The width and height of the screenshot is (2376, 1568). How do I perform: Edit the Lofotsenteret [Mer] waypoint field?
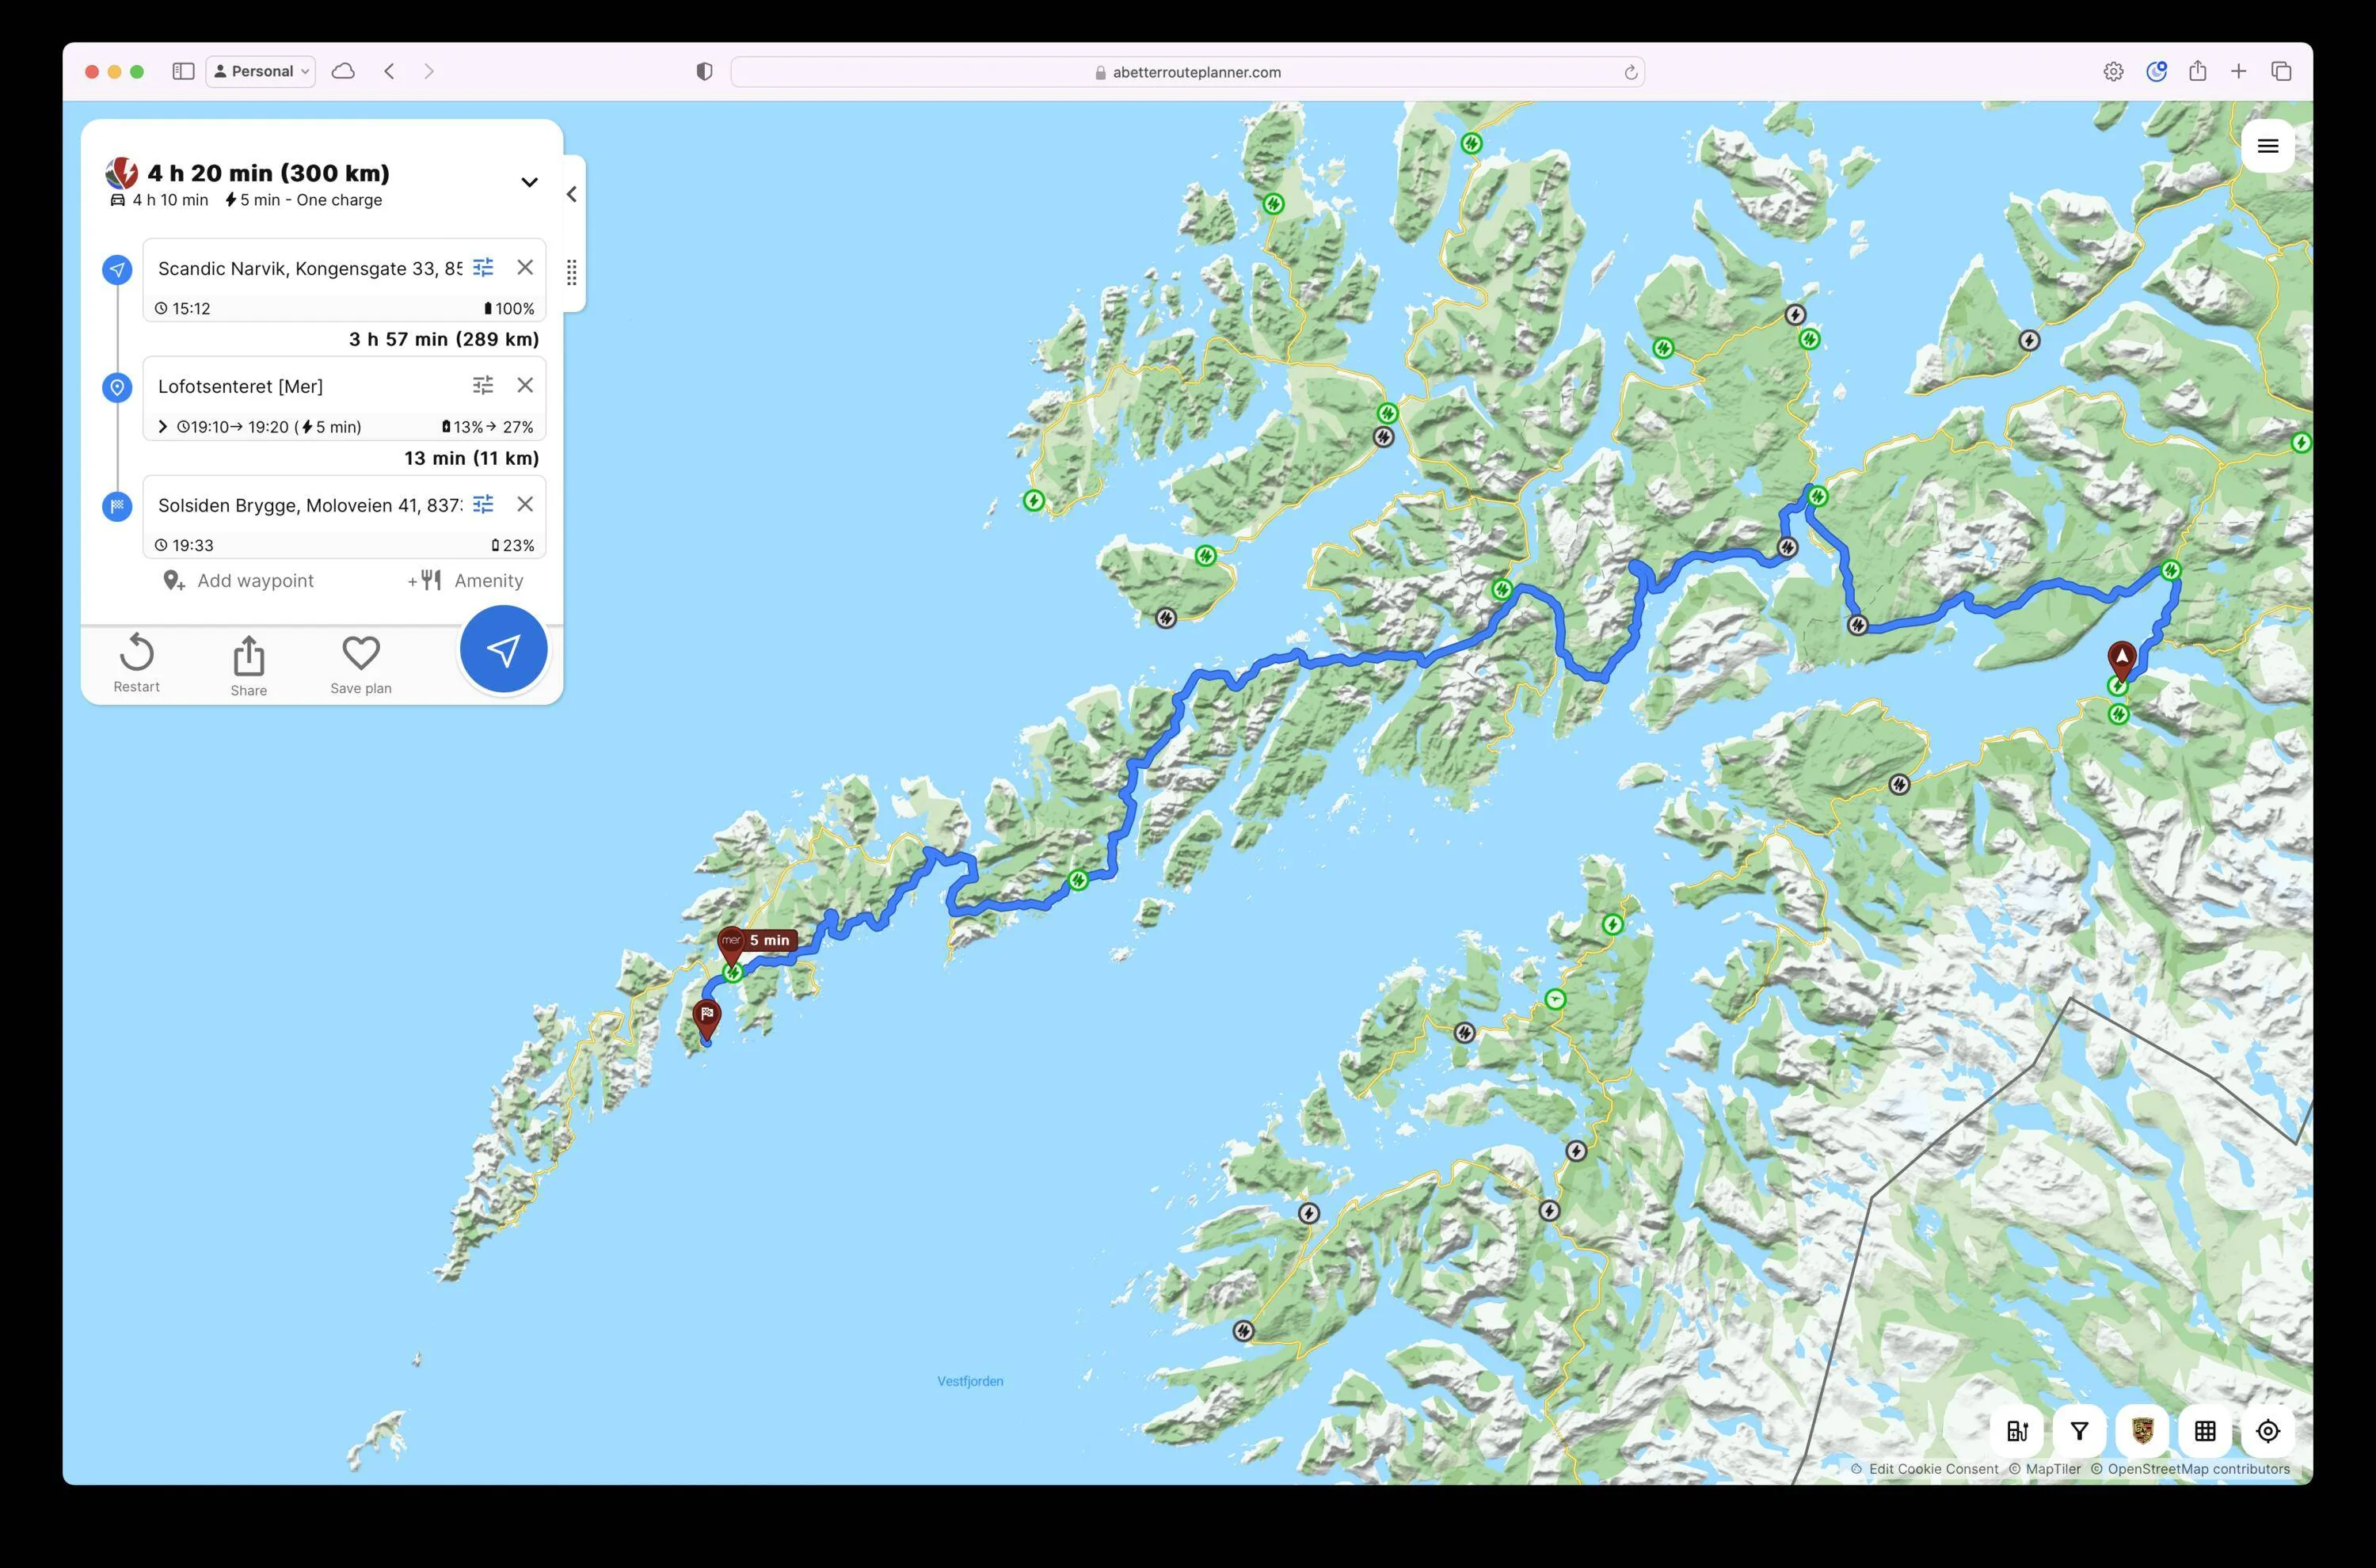click(310, 386)
